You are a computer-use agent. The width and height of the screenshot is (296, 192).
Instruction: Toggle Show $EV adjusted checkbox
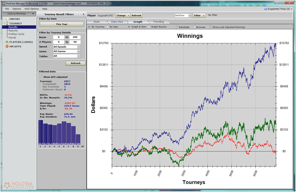41,77
